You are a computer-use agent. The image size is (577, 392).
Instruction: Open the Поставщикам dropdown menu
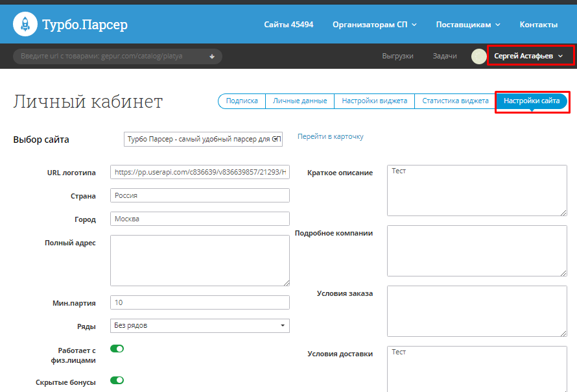click(x=467, y=25)
